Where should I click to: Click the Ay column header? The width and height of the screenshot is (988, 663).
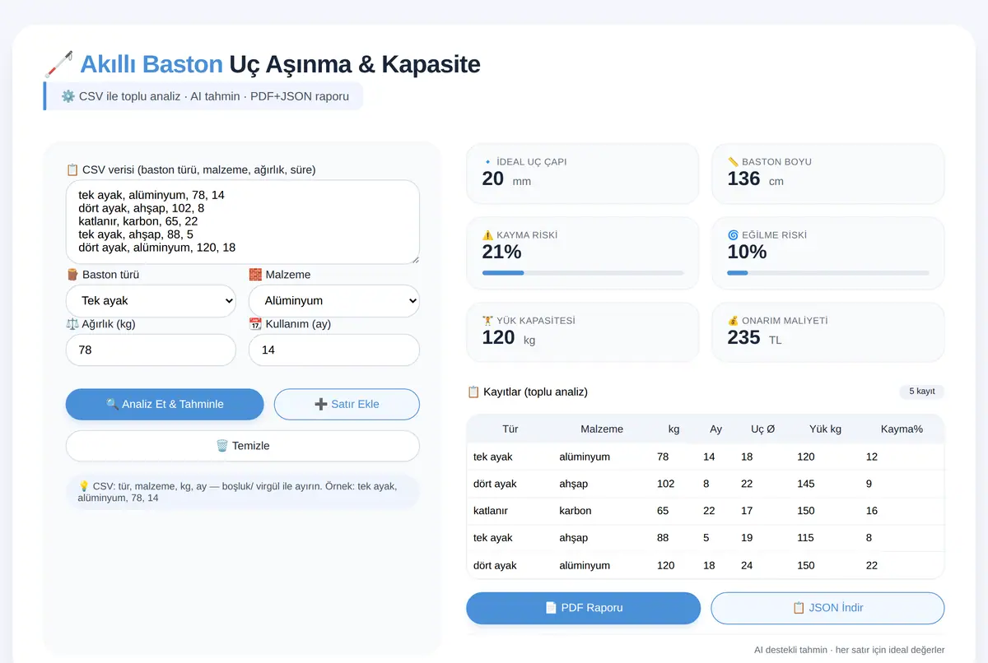click(x=716, y=429)
